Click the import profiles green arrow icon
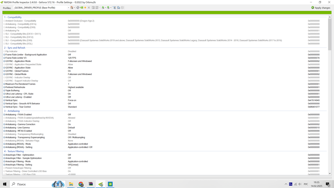 pyautogui.click(x=108, y=8)
